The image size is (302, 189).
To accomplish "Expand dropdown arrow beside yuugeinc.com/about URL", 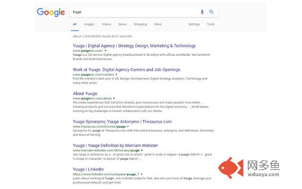I will [114, 98].
